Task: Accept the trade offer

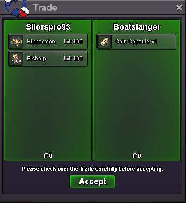Action: point(92,181)
